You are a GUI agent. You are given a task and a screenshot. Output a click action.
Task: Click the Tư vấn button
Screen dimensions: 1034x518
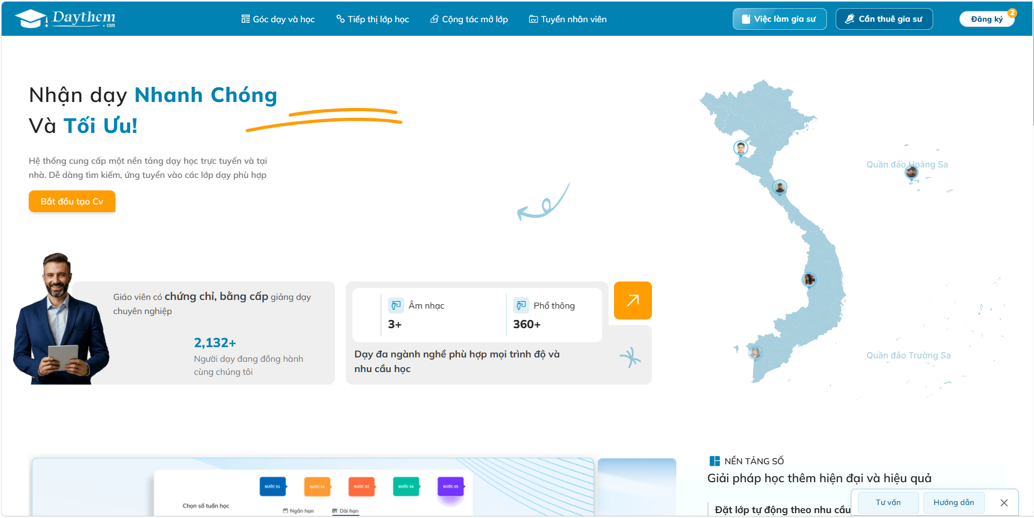tap(888, 503)
